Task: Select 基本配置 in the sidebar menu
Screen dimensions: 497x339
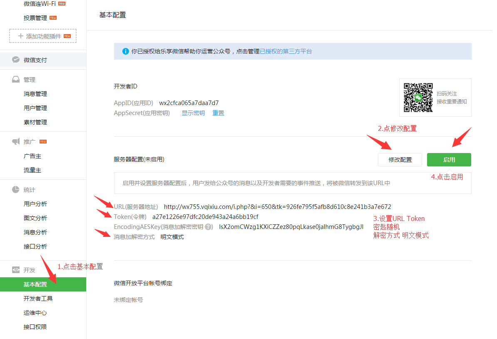Action: (x=35, y=284)
